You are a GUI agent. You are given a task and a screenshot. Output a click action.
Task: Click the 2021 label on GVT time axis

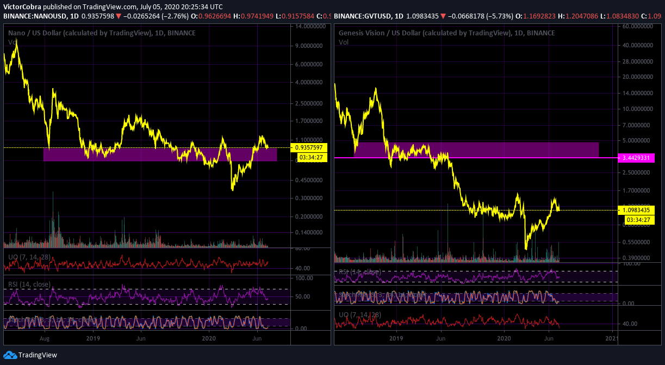tap(612, 338)
